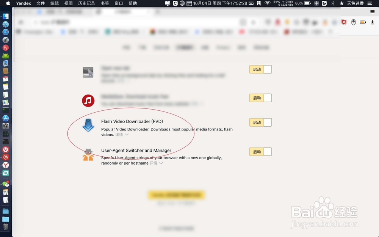Click the Sogou S input icon
The height and width of the screenshot is (237, 379).
pos(324,3)
